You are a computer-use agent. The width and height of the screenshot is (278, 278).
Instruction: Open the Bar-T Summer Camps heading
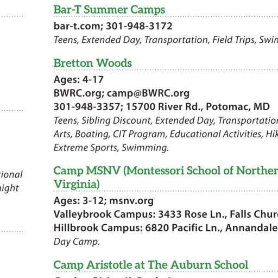109,10
